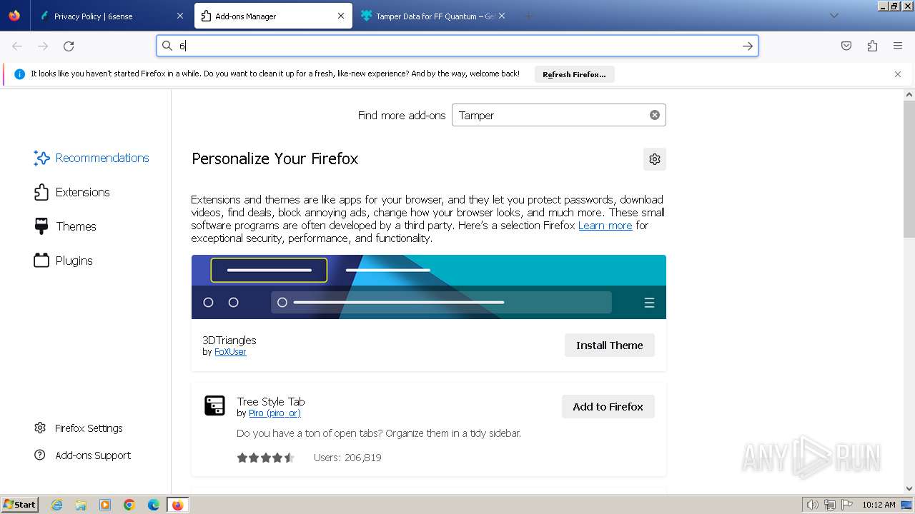Open Recommendations category
Image resolution: width=915 pixels, height=514 pixels.
point(91,158)
